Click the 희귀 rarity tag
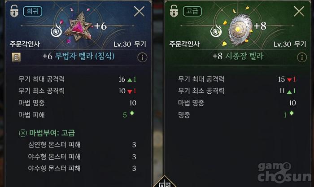314x187 pixels. 33,11
